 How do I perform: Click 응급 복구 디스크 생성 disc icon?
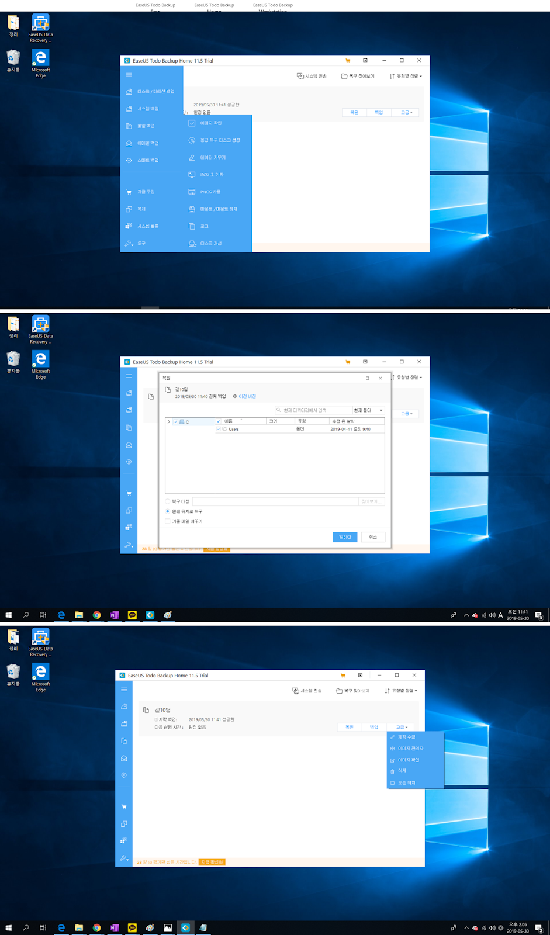pyautogui.click(x=192, y=140)
